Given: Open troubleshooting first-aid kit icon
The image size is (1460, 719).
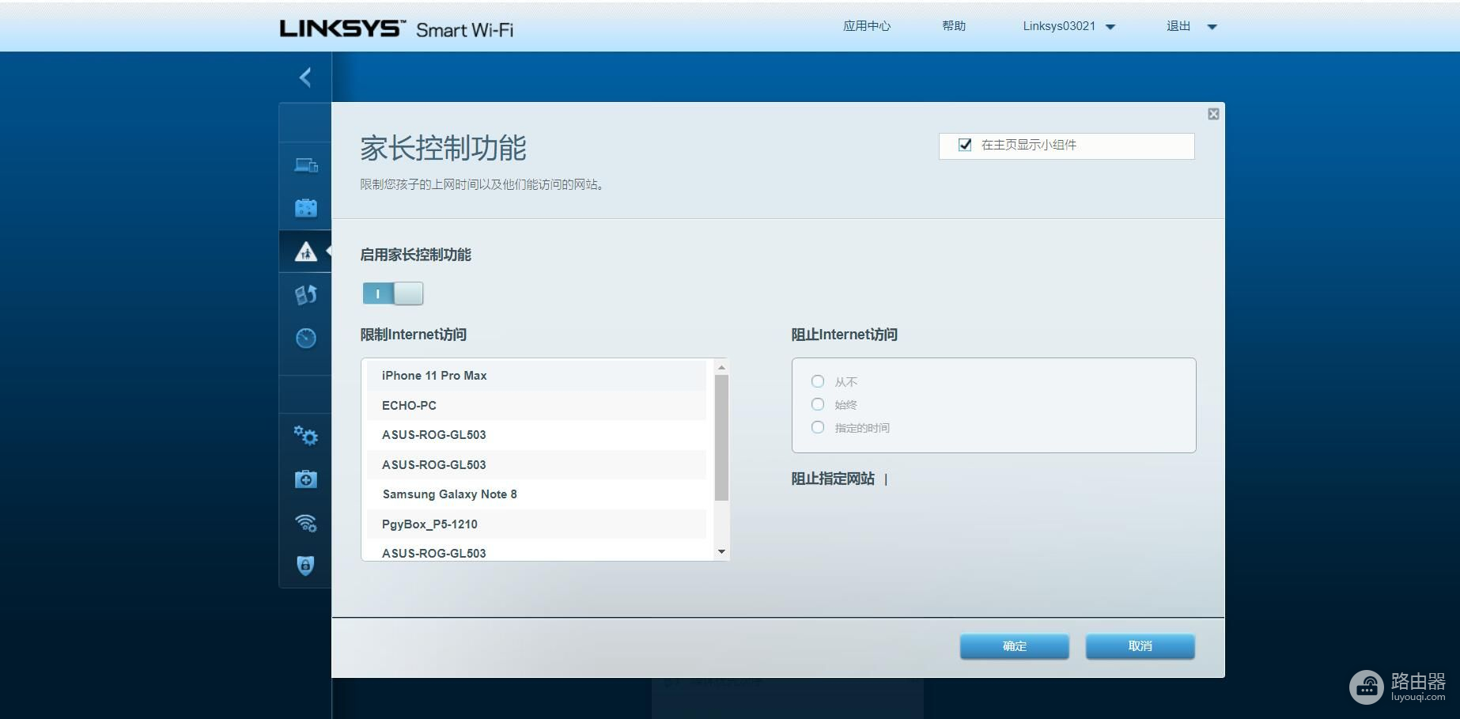Looking at the screenshot, I should pos(306,479).
